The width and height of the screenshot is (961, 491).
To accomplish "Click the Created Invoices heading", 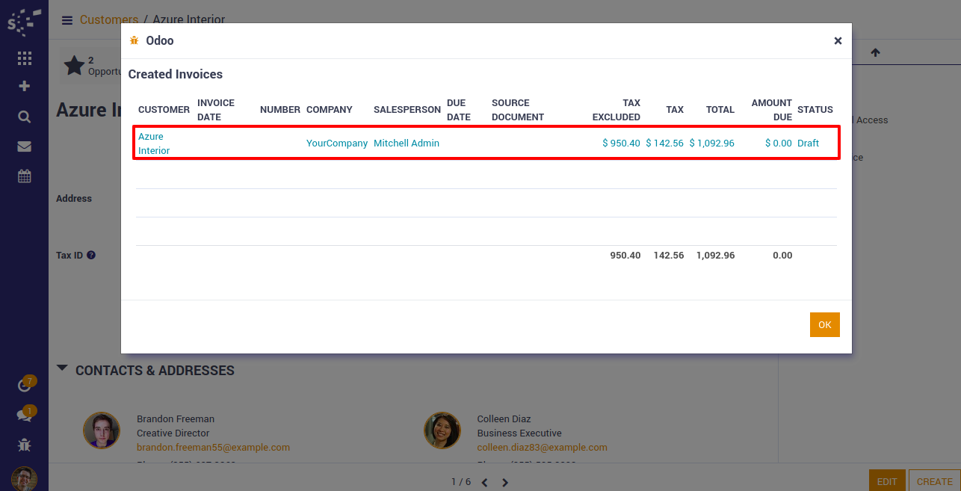I will [x=176, y=75].
